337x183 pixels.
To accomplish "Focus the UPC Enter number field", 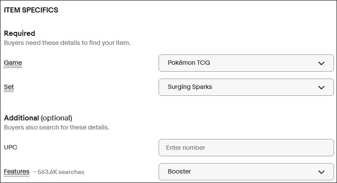I will click(x=246, y=148).
